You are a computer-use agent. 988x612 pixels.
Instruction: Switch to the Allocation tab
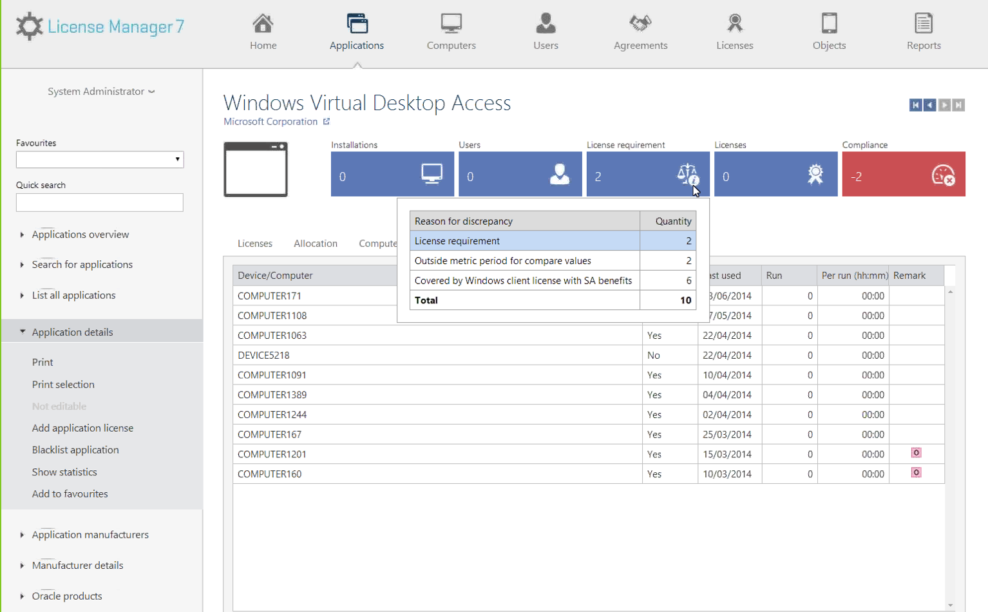[315, 244]
